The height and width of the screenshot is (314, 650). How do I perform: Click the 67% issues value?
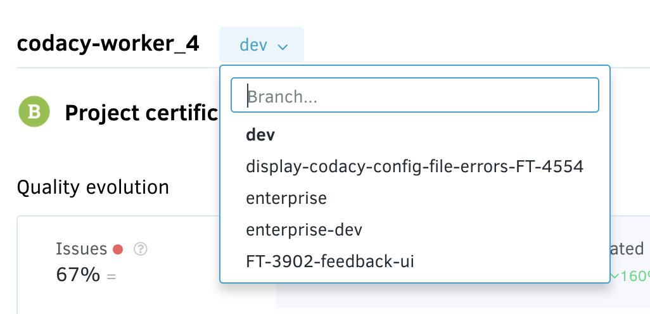click(78, 275)
